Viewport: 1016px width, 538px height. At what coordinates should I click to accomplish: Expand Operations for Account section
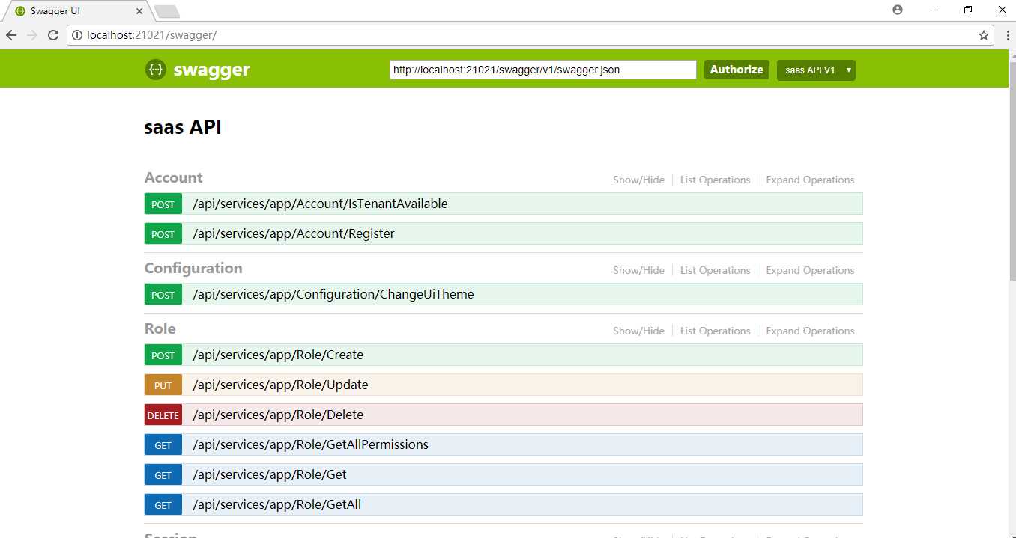(810, 180)
